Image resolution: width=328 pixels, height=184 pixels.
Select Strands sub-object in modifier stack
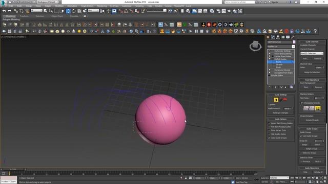(279, 65)
